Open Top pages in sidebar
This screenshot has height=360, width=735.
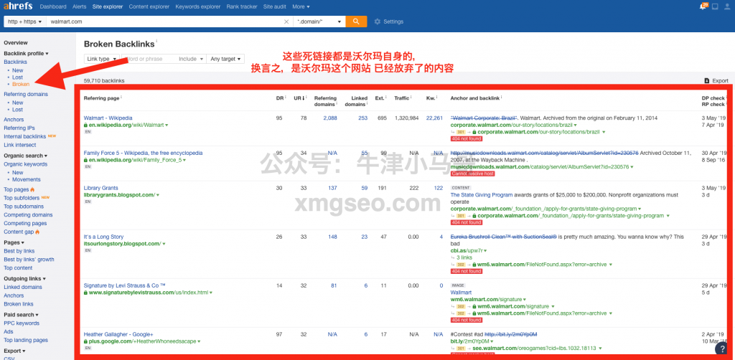click(x=17, y=189)
